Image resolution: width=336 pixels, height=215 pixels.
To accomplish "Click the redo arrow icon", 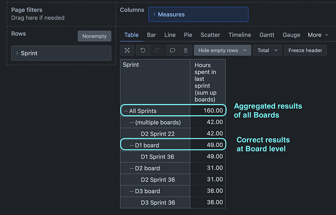I will (x=157, y=50).
